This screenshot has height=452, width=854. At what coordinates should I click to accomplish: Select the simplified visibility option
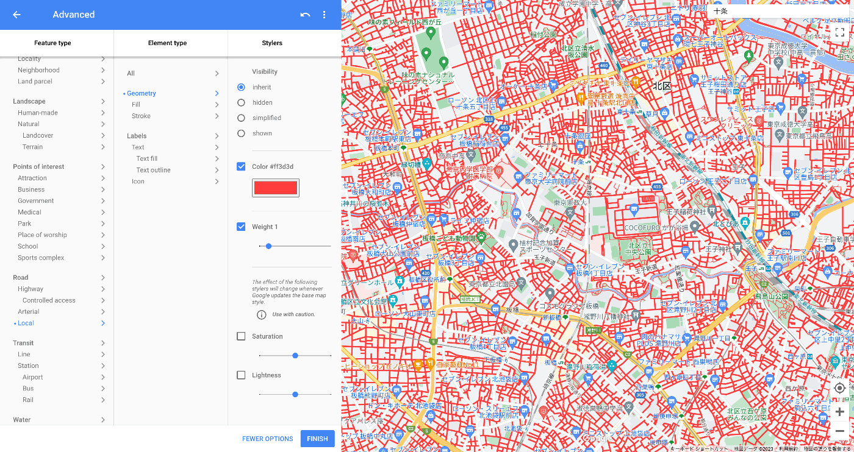(x=242, y=118)
